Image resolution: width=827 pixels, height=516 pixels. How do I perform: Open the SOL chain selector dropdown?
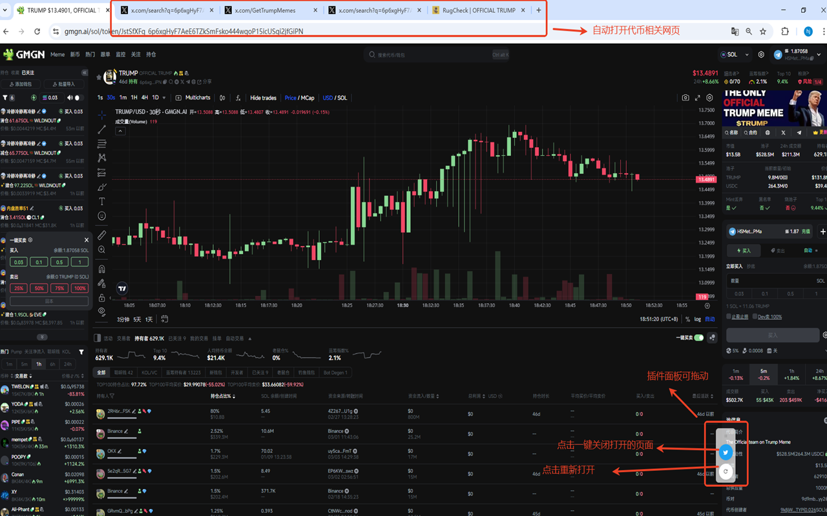(735, 55)
